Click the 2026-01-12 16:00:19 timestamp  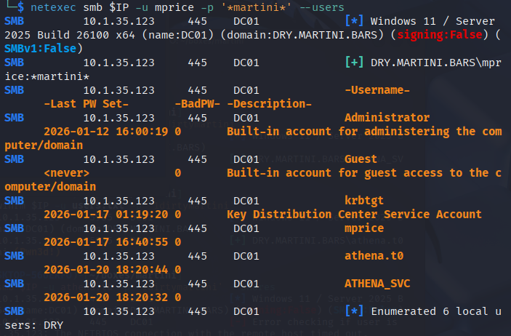(106, 132)
